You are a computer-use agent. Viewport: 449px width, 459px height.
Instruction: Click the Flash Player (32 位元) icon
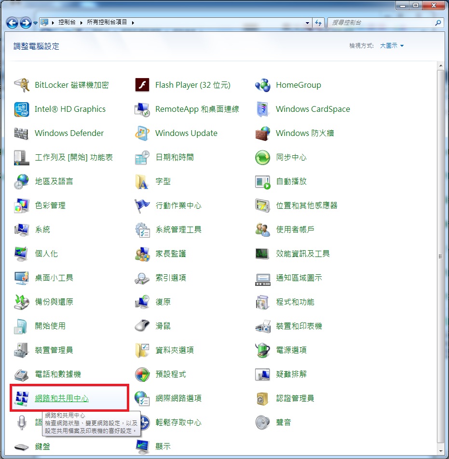(x=142, y=85)
